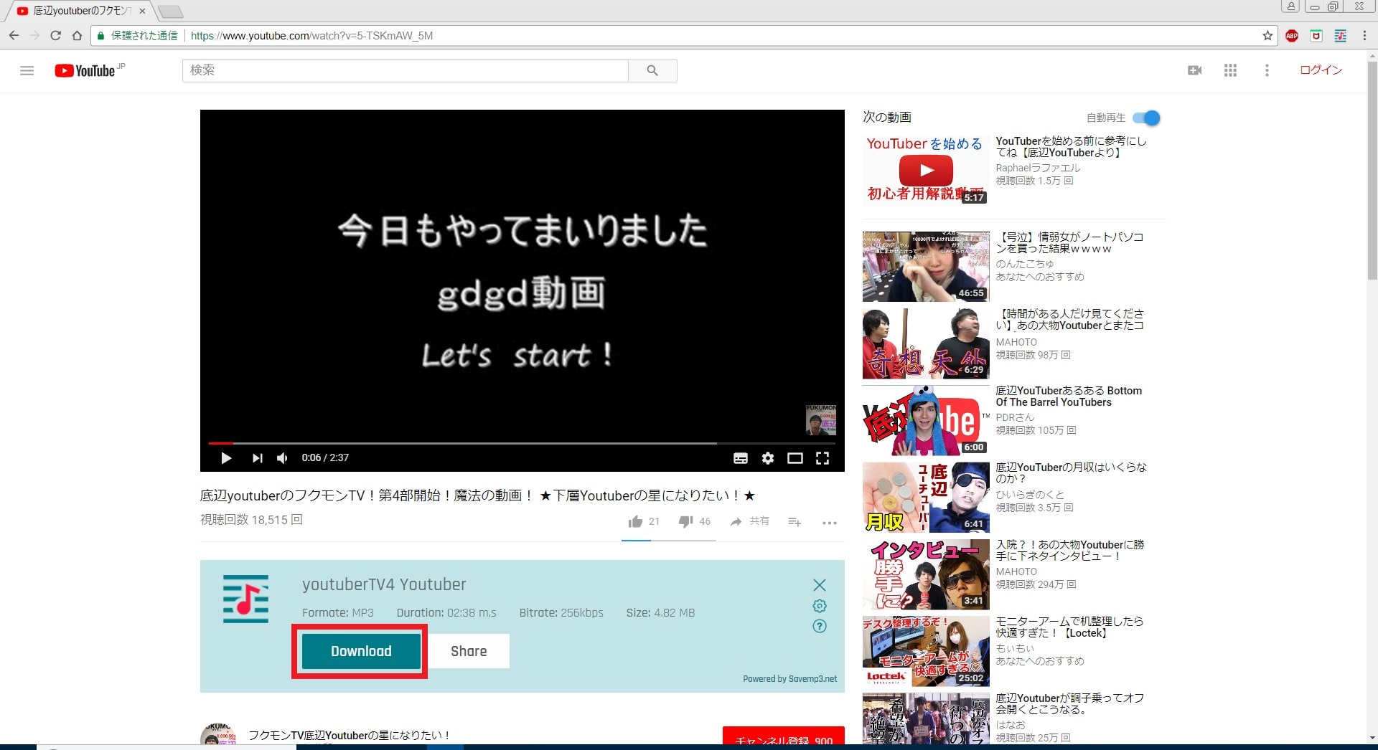
Task: Open the more actions menu below the video
Action: point(830,523)
